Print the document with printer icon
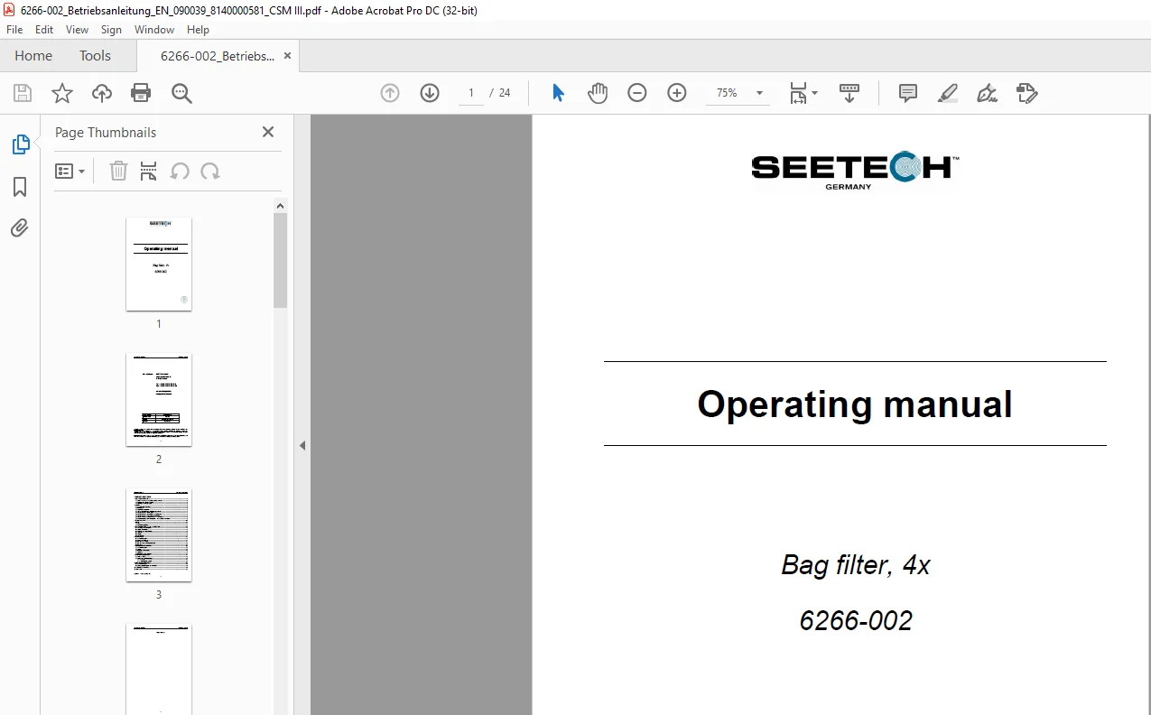The image size is (1151, 715). 141,93
